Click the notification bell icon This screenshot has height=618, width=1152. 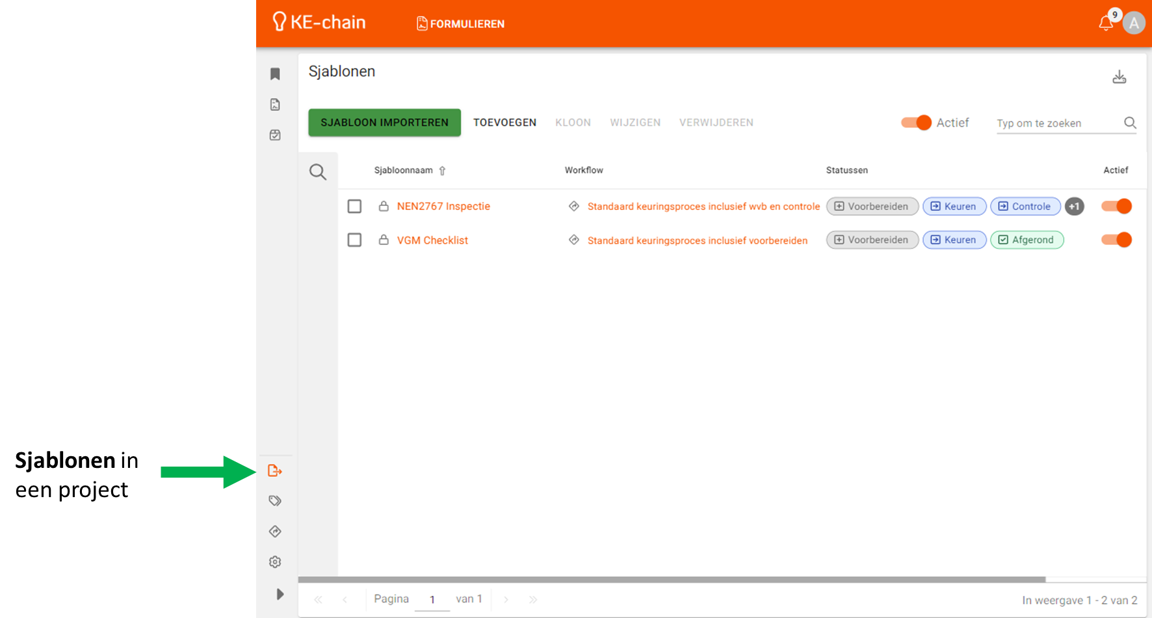click(x=1105, y=23)
